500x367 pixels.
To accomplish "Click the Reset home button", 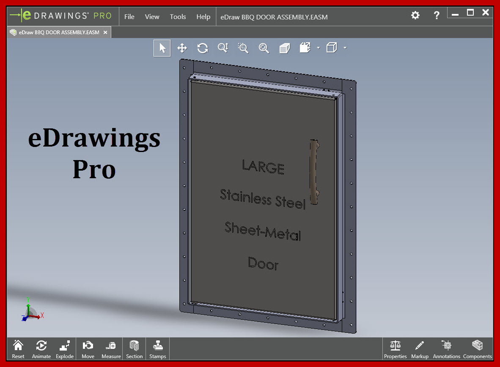I will click(18, 349).
